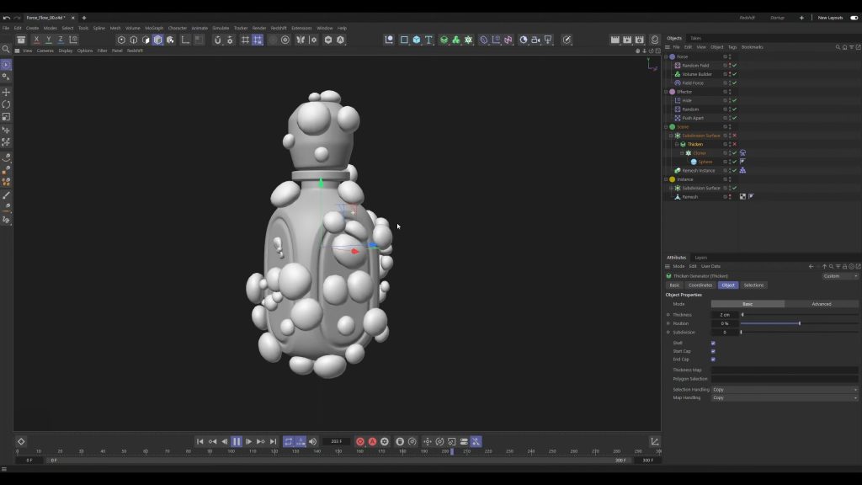
Task: Toggle Sphere object enable checkmark
Action: [734, 162]
